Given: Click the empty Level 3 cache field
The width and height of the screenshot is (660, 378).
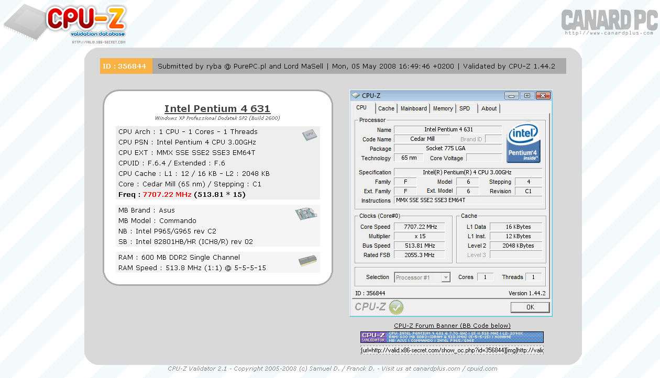Looking at the screenshot, I should [515, 255].
